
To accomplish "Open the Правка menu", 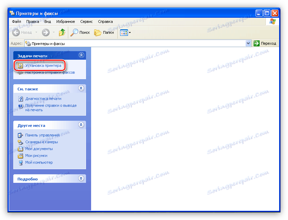I will 32,21.
